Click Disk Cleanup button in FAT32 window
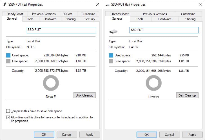The width and height of the screenshot is (205, 140). (187, 95)
